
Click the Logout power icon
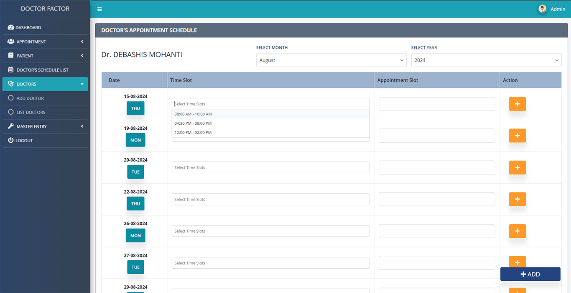[11, 140]
